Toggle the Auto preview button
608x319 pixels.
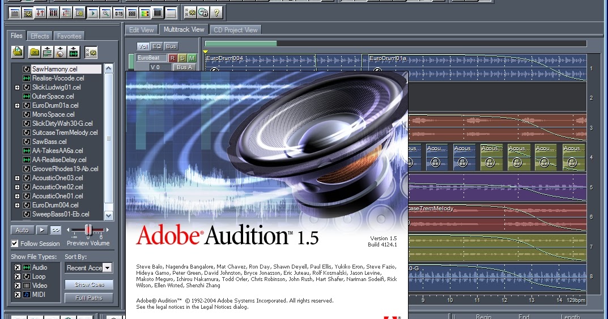point(22,230)
